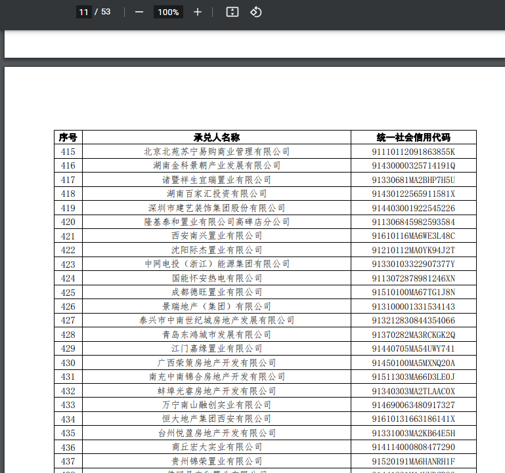Edit the 100% zoom level field
Image resolution: width=505 pixels, height=473 pixels.
pyautogui.click(x=168, y=12)
